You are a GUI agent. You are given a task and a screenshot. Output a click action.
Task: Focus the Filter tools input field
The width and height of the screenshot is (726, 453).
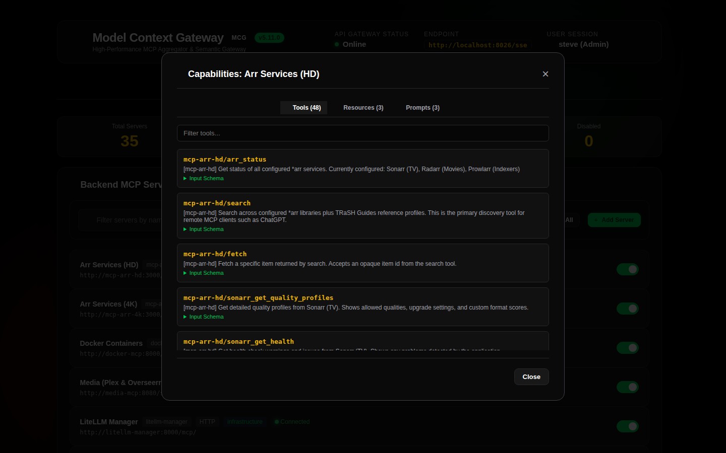(x=363, y=133)
